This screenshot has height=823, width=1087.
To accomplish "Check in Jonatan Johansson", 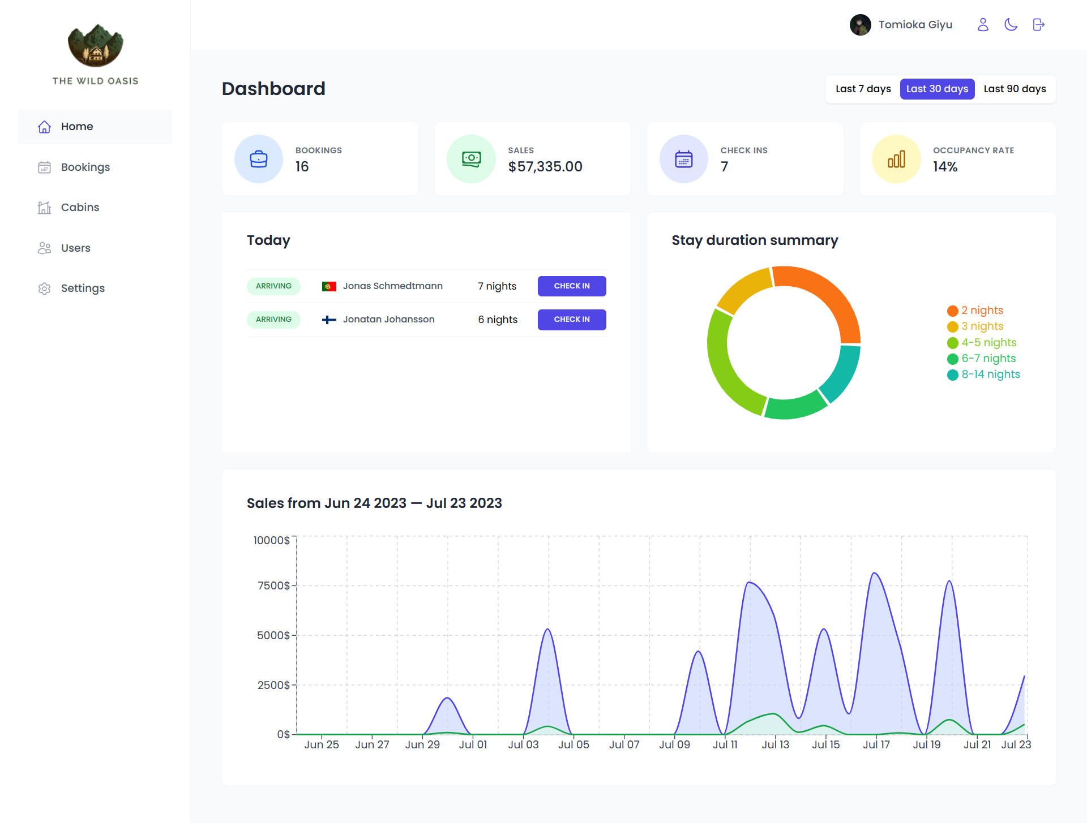I will (571, 320).
